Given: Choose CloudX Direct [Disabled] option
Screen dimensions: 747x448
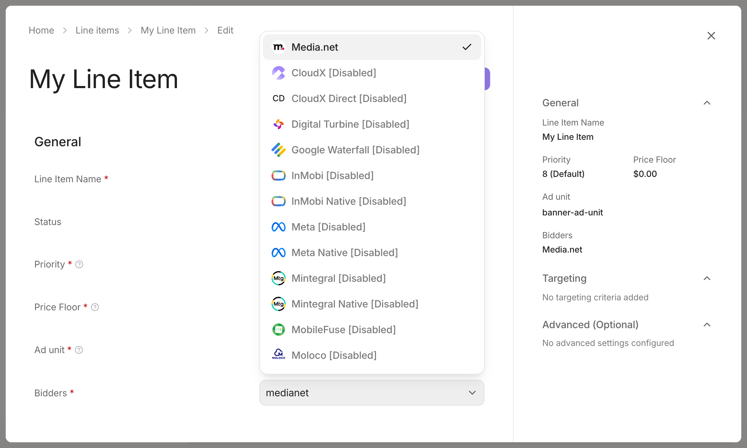Looking at the screenshot, I should pyautogui.click(x=372, y=98).
